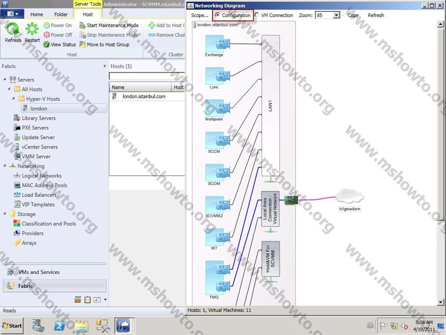The height and width of the screenshot is (335, 446).
Task: Select the Lync VM icon in diagram
Action: point(217,76)
